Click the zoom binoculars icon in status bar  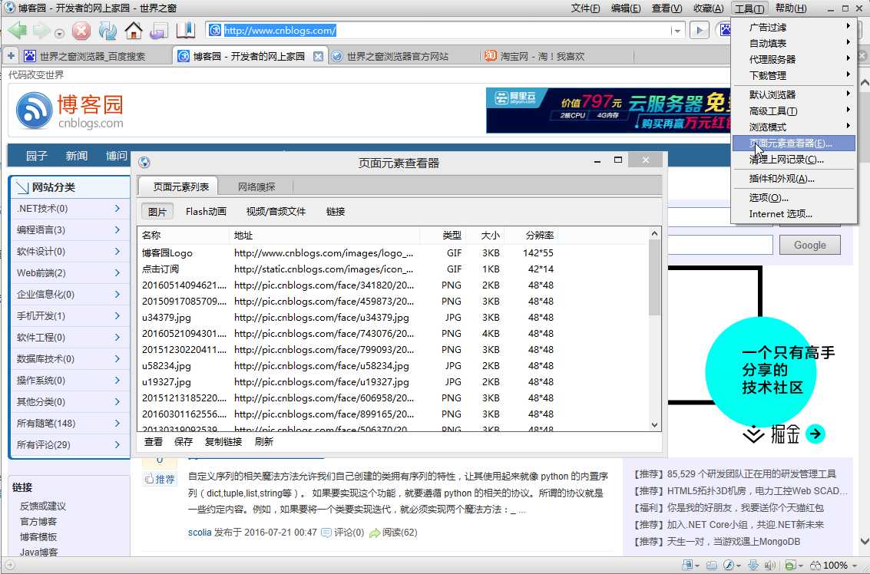pyautogui.click(x=815, y=565)
